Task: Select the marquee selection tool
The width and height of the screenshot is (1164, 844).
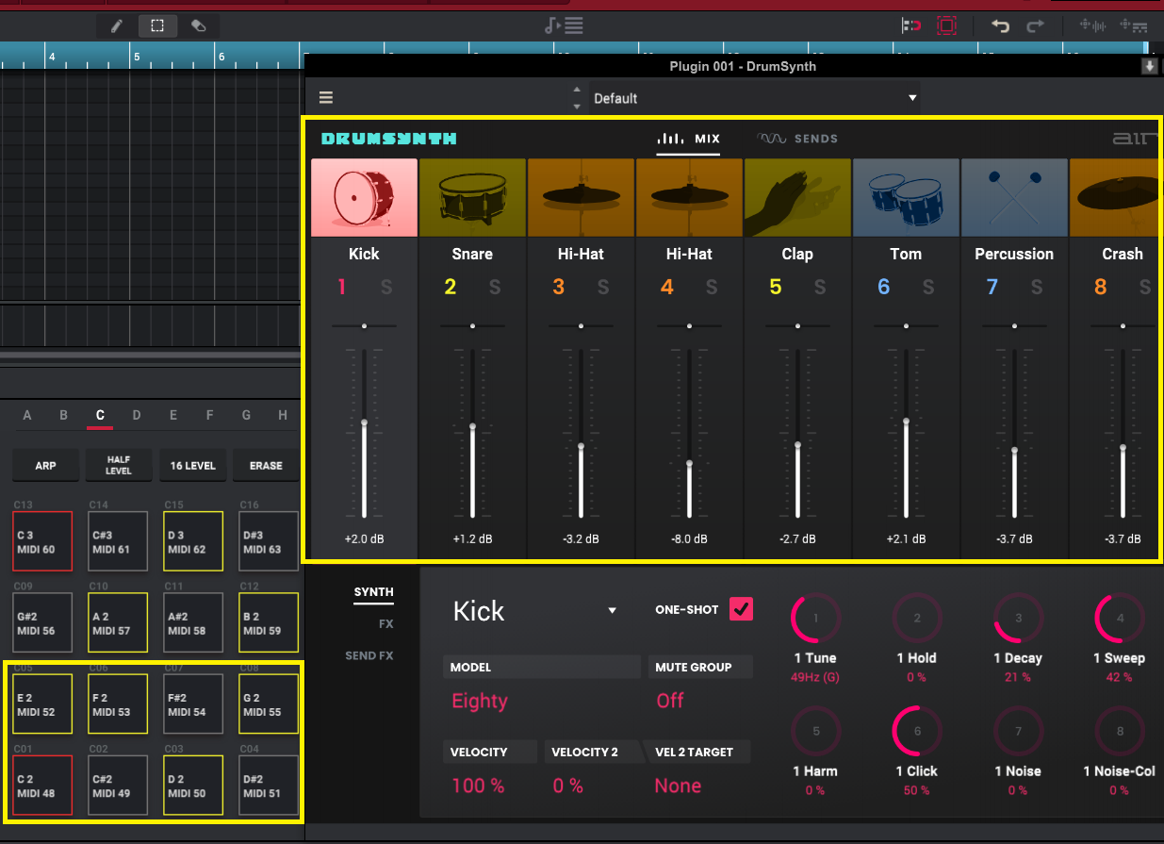Action: [157, 26]
